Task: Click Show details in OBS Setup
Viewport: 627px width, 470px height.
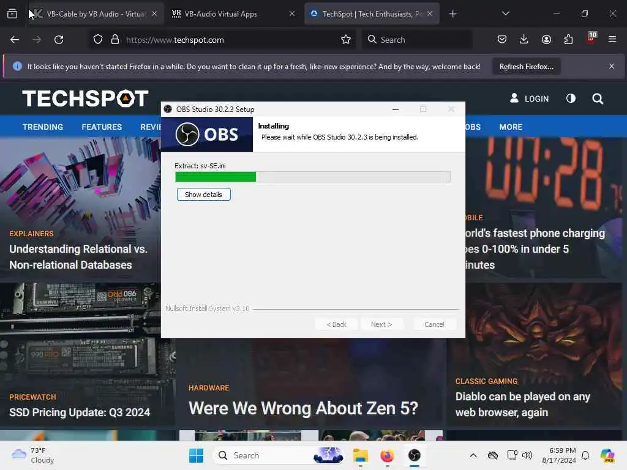Action: click(203, 195)
